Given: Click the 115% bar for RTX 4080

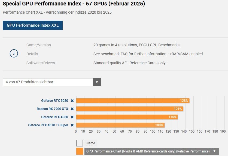Looking at the screenshot, I should click(x=127, y=117).
